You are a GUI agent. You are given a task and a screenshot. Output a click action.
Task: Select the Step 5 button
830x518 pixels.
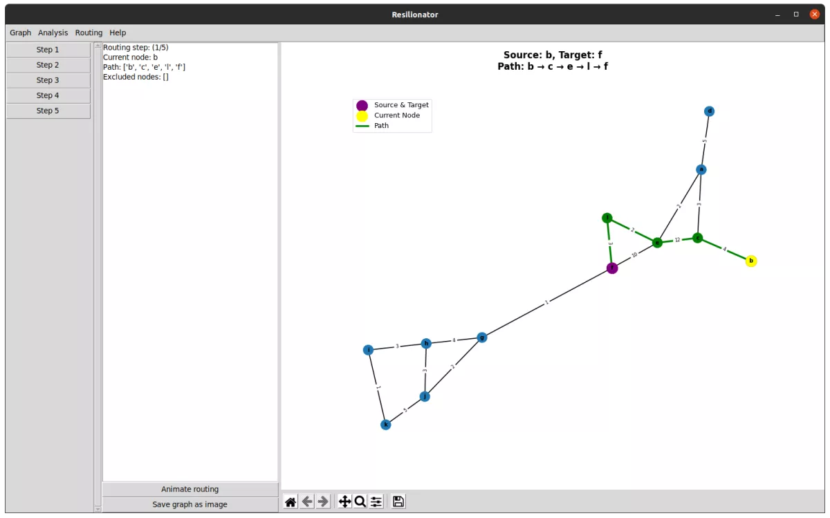(48, 111)
